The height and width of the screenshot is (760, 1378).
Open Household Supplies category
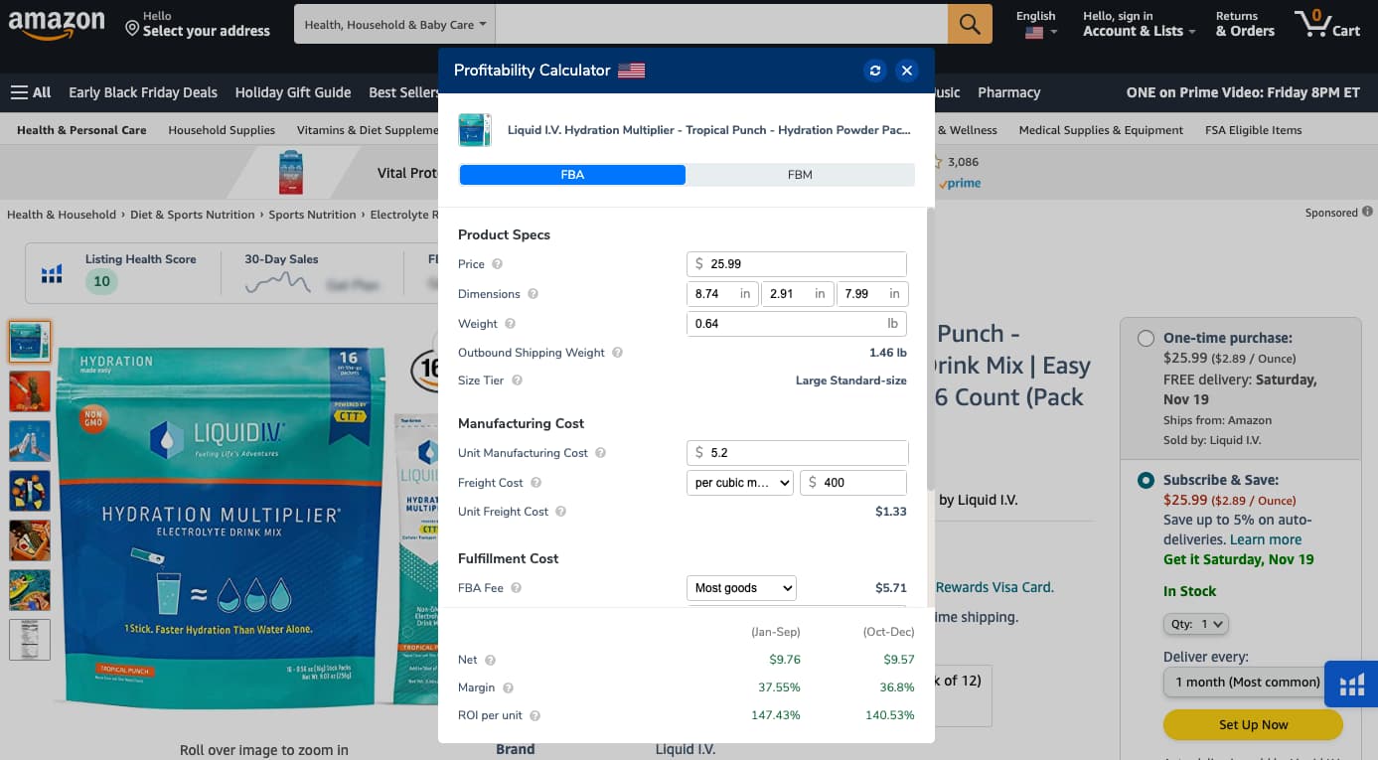[x=222, y=130]
